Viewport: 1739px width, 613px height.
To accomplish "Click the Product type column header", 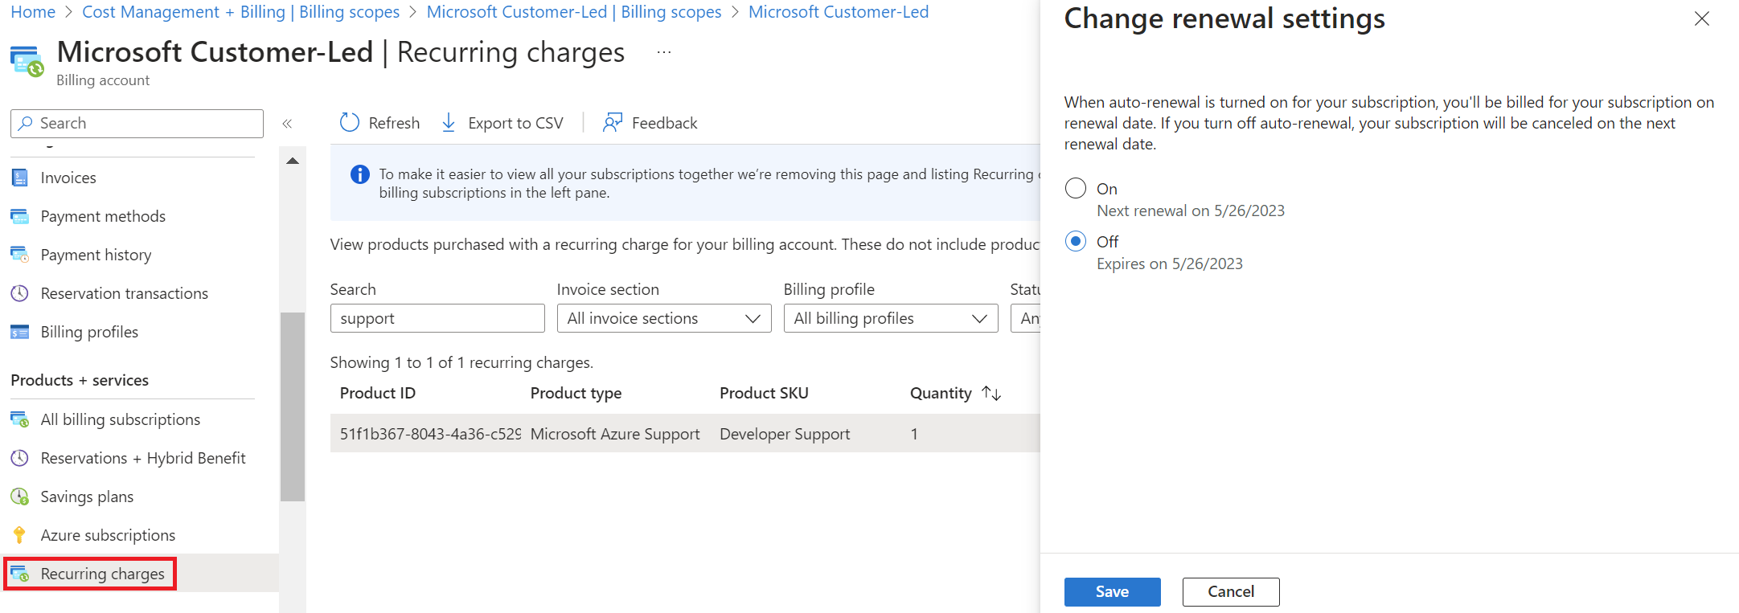I will (576, 393).
